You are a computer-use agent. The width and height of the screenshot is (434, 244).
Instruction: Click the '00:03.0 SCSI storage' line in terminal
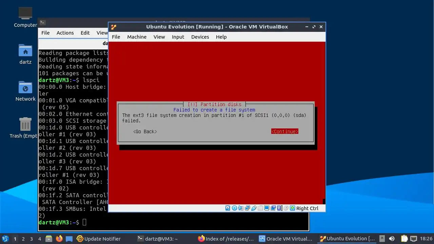tap(73, 121)
